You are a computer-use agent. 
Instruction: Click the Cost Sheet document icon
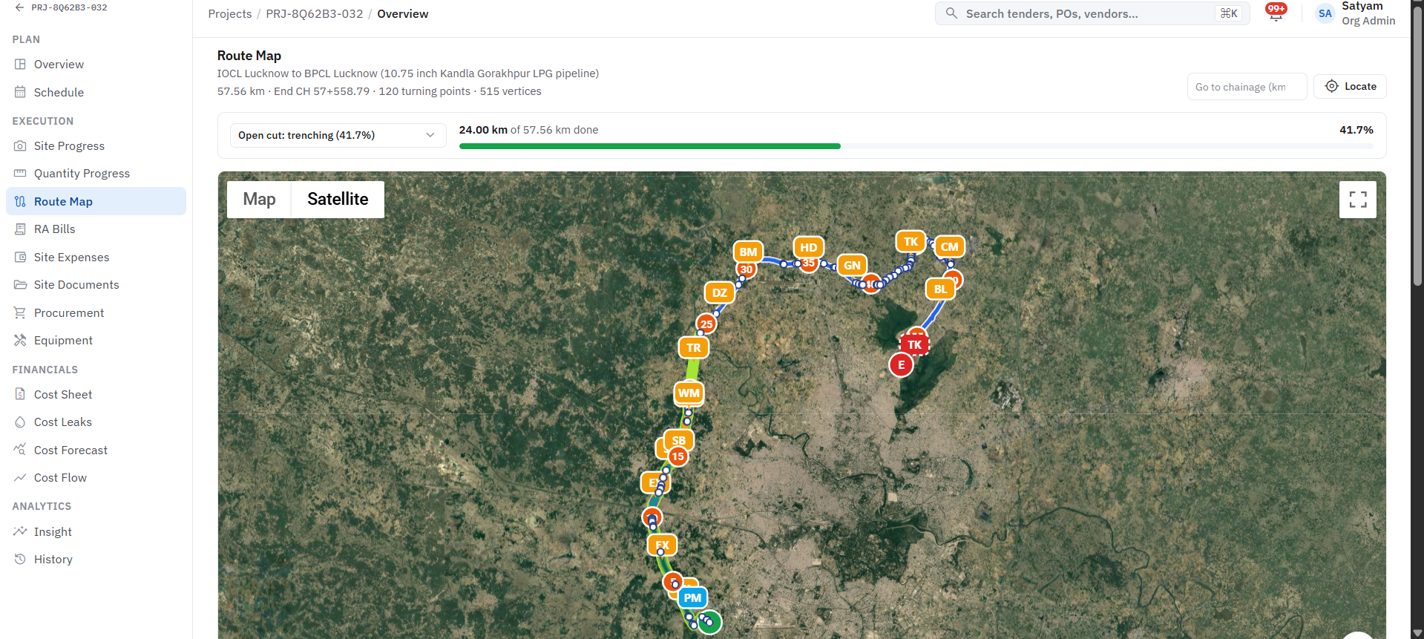tap(20, 395)
